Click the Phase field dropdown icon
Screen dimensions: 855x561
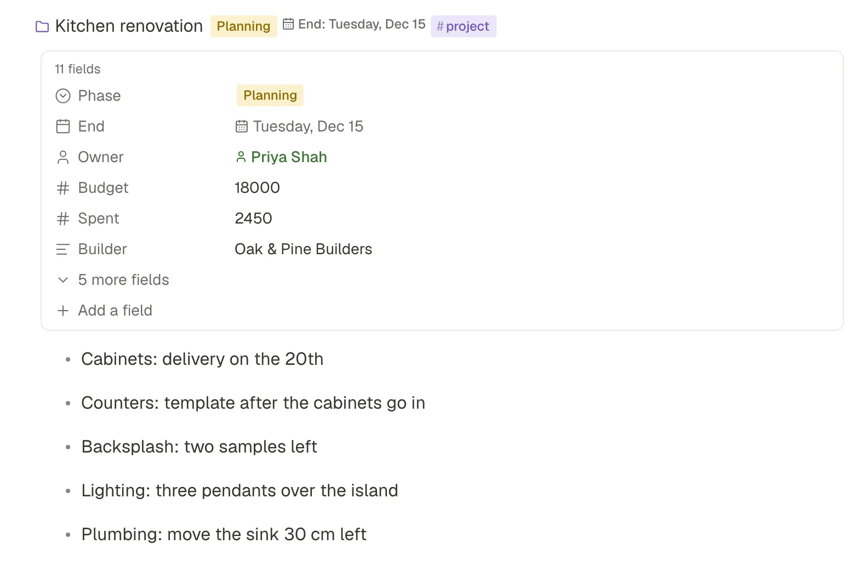tap(63, 96)
